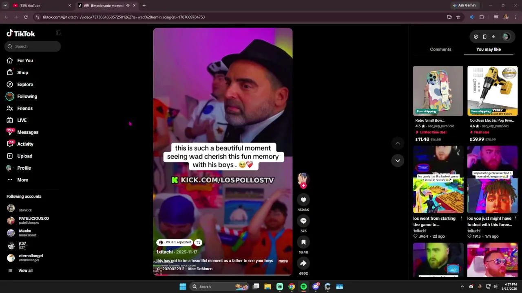Open Spotify from the taskbar
The image size is (522, 293).
tap(304, 286)
